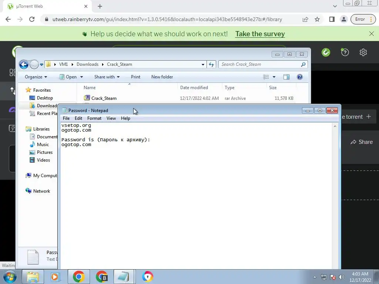Click the Share button in µTorrent
The height and width of the screenshot is (284, 379).
pyautogui.click(x=362, y=142)
